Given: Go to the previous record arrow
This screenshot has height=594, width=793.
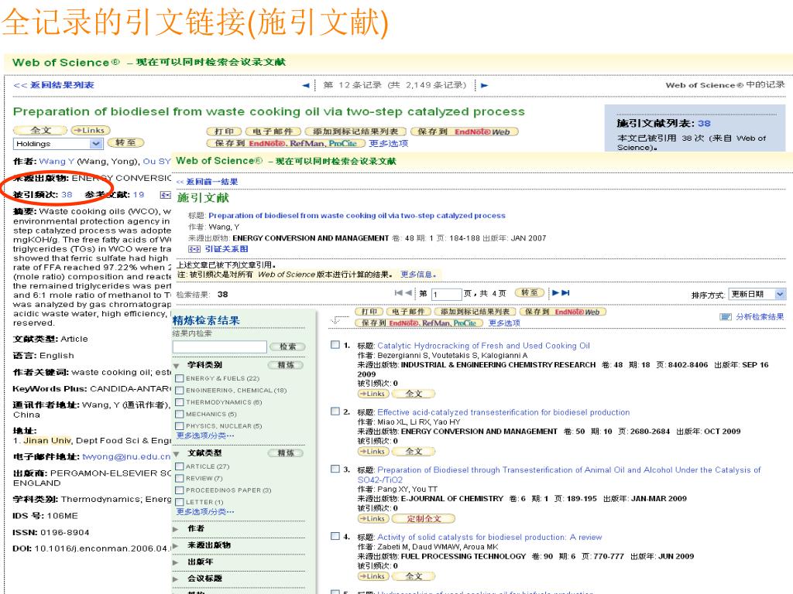Looking at the screenshot, I should coord(305,85).
